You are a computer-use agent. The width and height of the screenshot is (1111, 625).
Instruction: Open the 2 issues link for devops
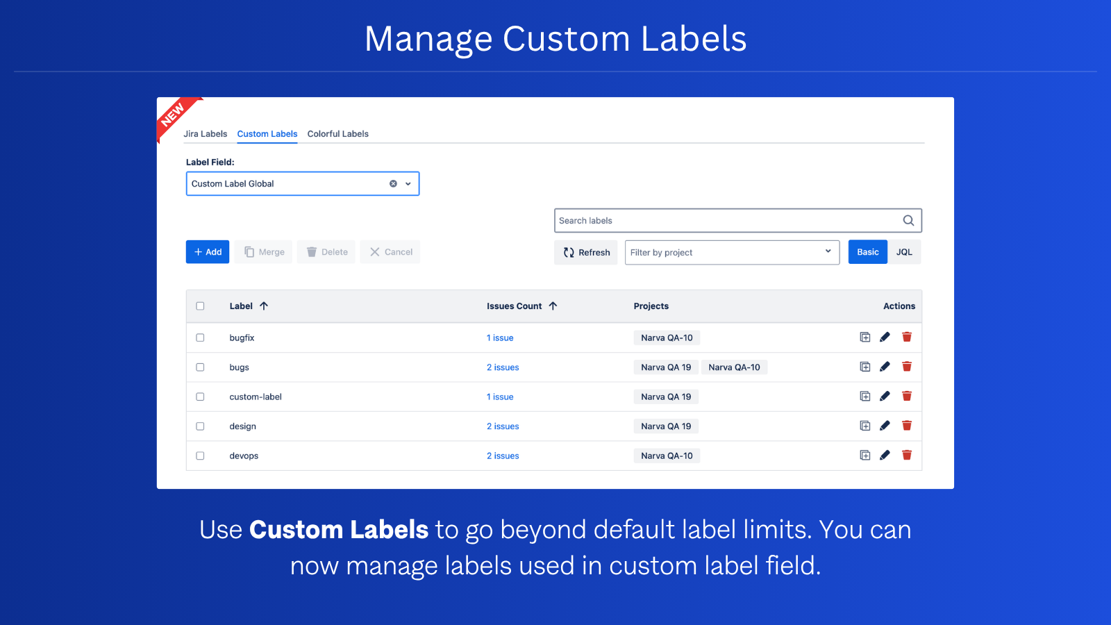[x=503, y=456]
